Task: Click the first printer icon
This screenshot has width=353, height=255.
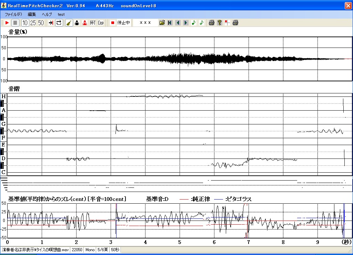Action: (x=211, y=23)
